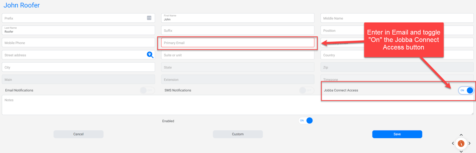This screenshot has width=476, height=153.
Task: Focus the Mobile Phone input
Action: click(x=78, y=43)
